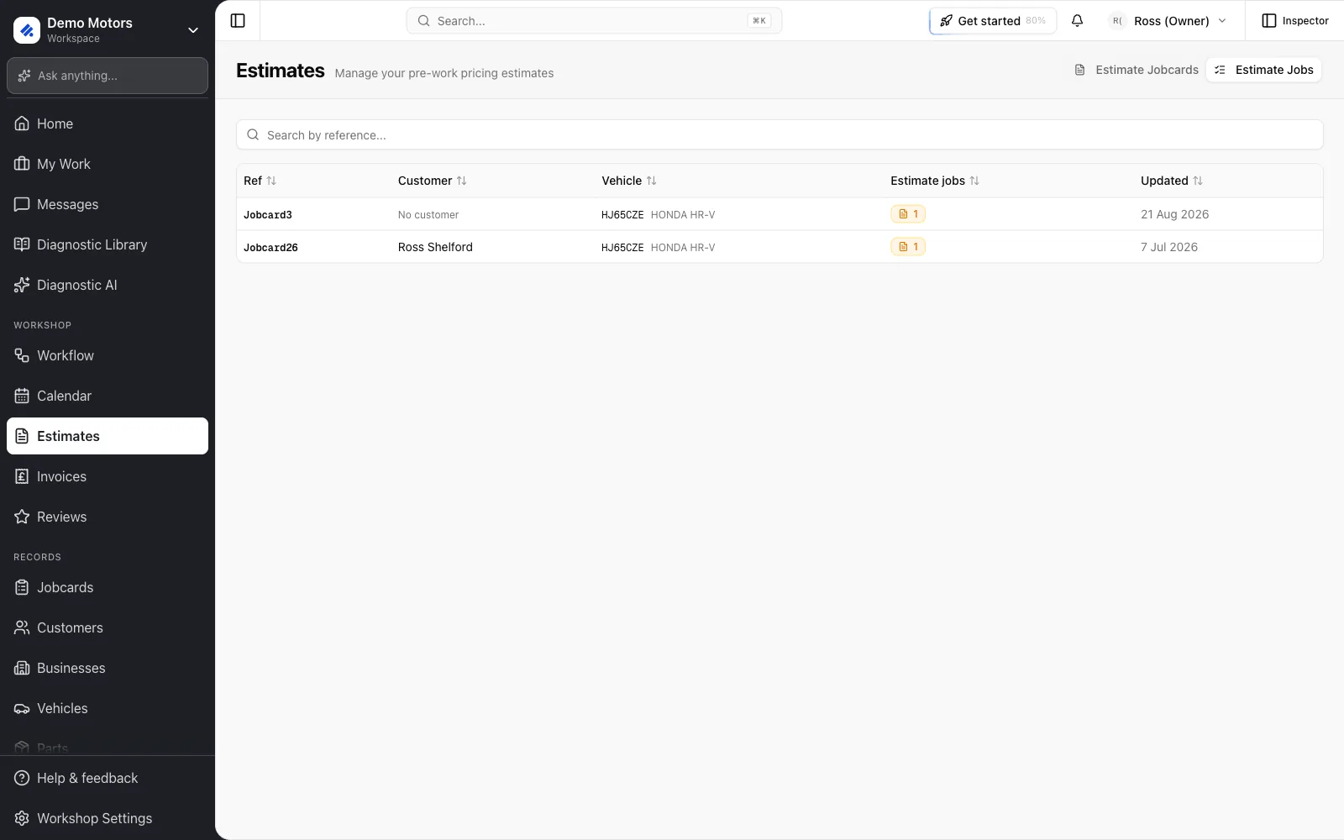Image resolution: width=1344 pixels, height=840 pixels.
Task: Focus the top global Search box
Action: pyautogui.click(x=594, y=21)
